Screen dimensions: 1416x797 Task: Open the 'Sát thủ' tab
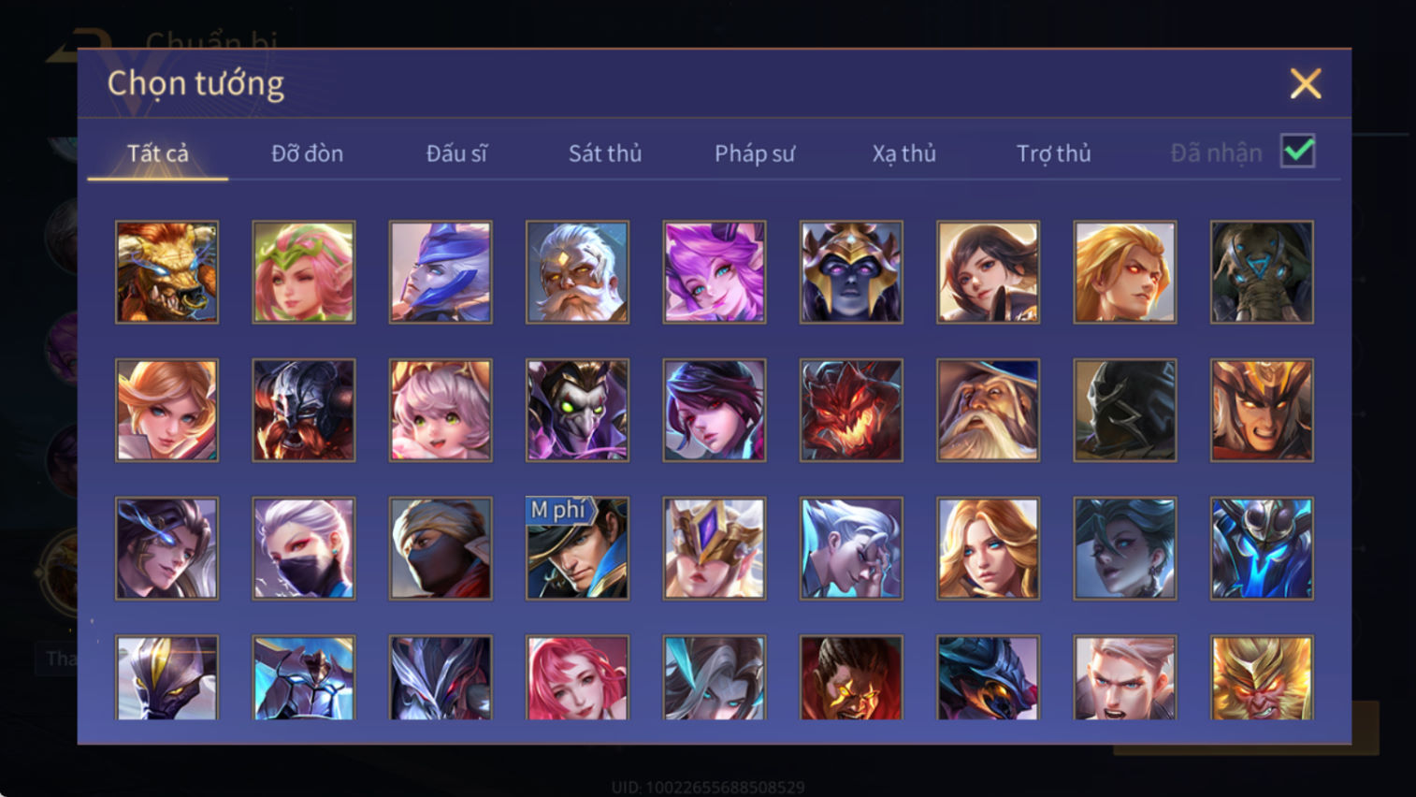tap(605, 153)
